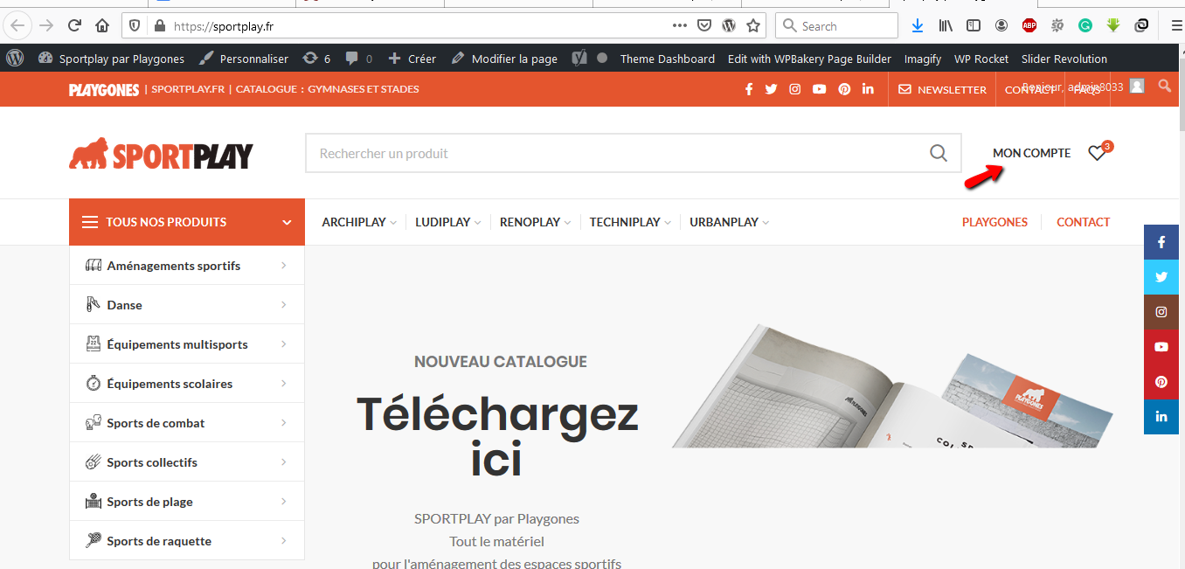Image resolution: width=1185 pixels, height=569 pixels.
Task: Expand Aménagements sportifs category
Action: (187, 265)
